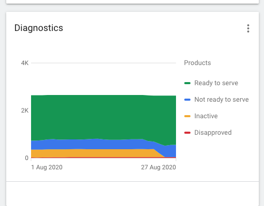Screen dimensions: 264x206
Task: Click the green Ready to serve legend swatch
Action: [187, 83]
